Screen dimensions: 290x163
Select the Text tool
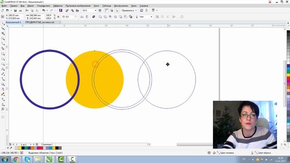[3, 69]
